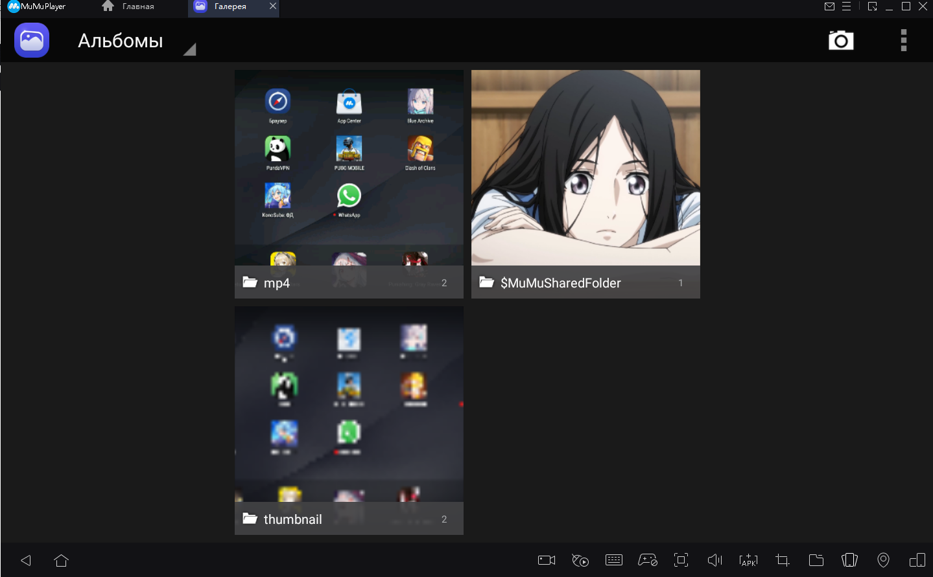
Task: Click the Альбомы title text
Action: [x=121, y=41]
